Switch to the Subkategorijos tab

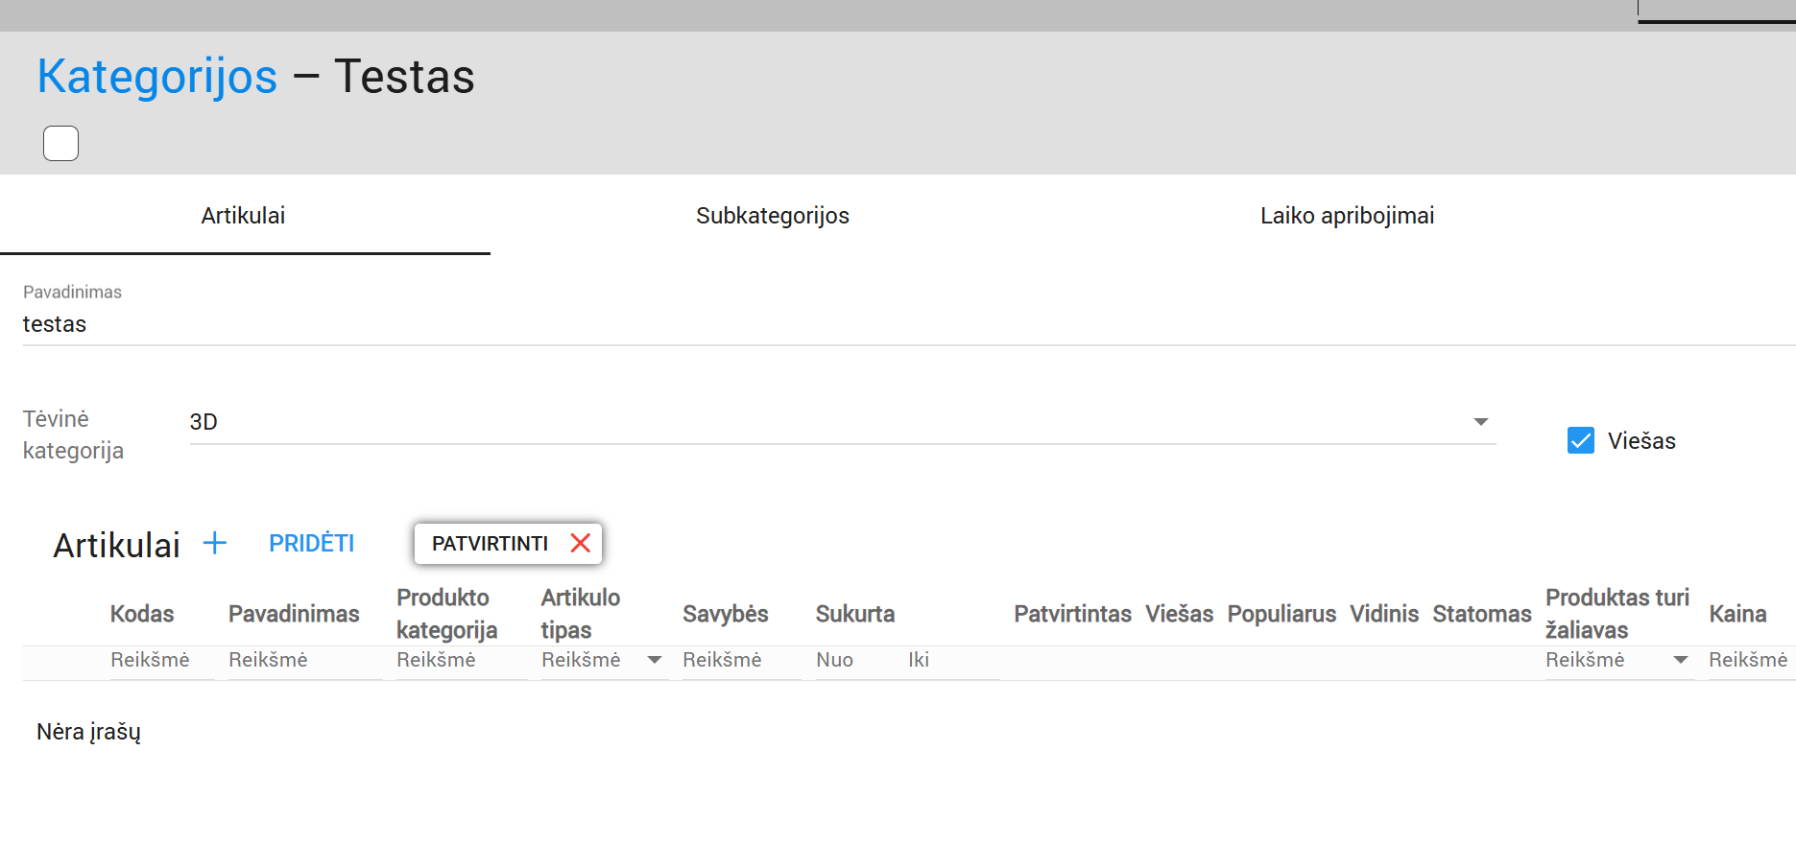point(772,216)
